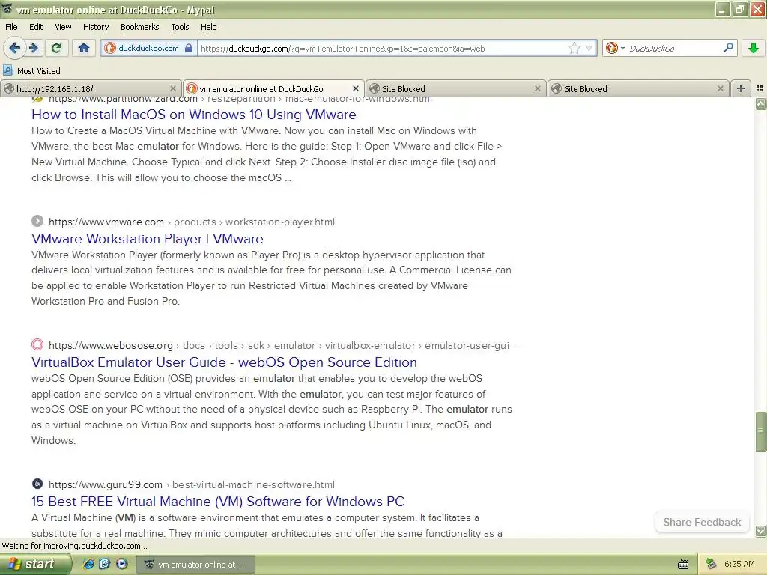Click the search magnifier icon in search box
Image resolution: width=767 pixels, height=575 pixels.
coord(728,48)
